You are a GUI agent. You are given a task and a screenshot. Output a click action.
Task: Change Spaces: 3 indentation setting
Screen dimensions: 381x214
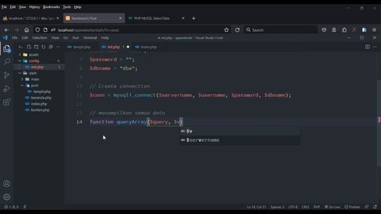277,207
